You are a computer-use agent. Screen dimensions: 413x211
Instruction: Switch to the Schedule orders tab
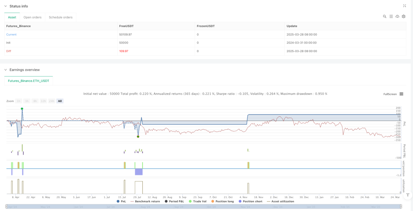click(61, 17)
